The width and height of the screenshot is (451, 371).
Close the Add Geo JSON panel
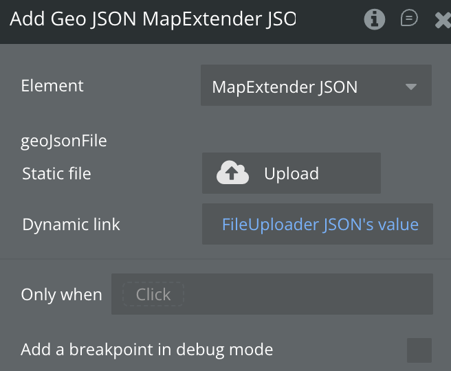coord(442,20)
